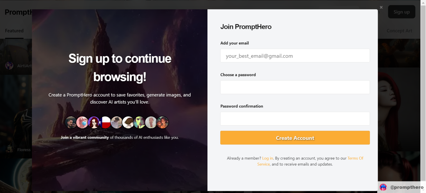
Task: Select the face-mask community avatar
Action: pyautogui.click(x=82, y=122)
